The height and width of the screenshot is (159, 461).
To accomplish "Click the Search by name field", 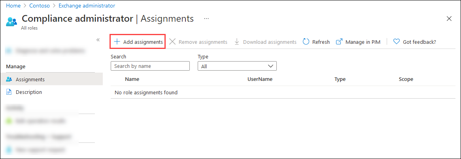I will [150, 66].
